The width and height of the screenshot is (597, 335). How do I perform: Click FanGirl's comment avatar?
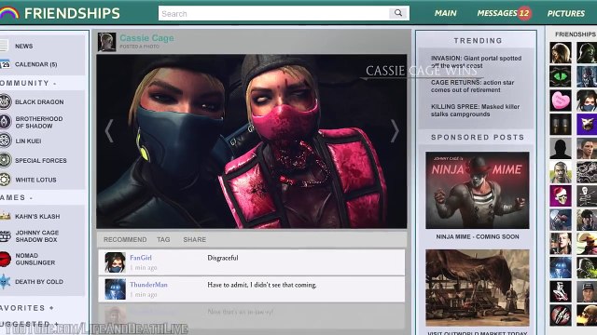(115, 262)
